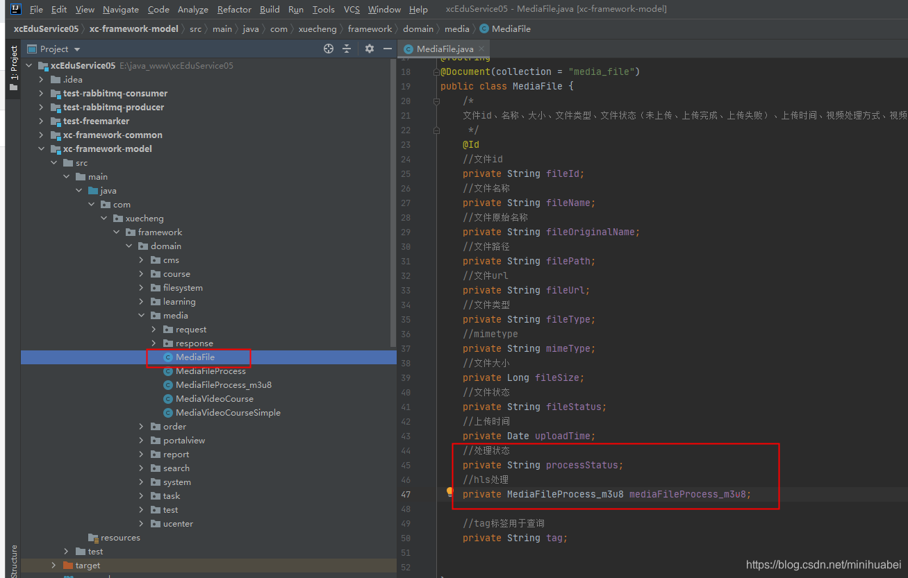Viewport: 908px width, 578px height.
Task: Hide the Project panel with the minimize icon
Action: click(388, 49)
